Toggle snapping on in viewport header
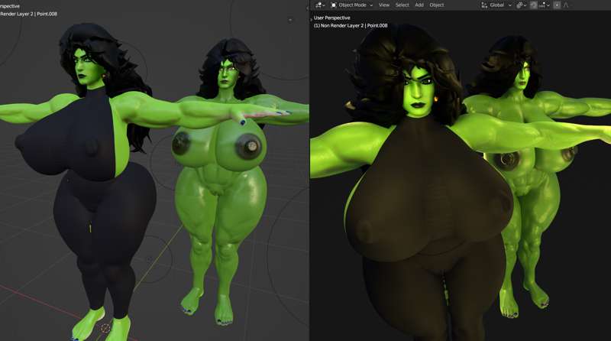The height and width of the screenshot is (341, 611). [x=533, y=5]
